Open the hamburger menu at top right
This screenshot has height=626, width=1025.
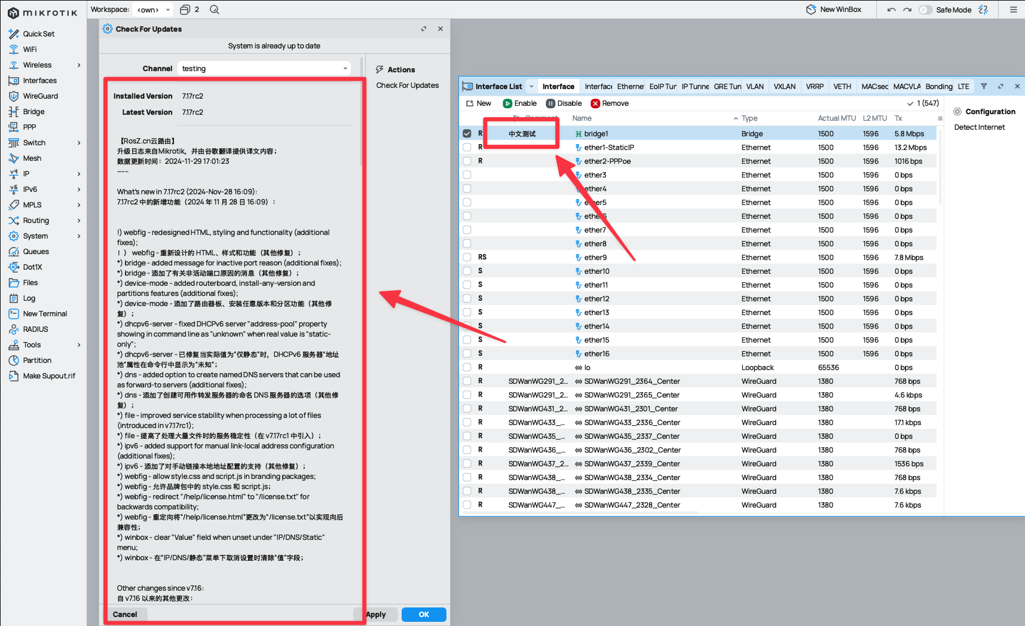1014,10
